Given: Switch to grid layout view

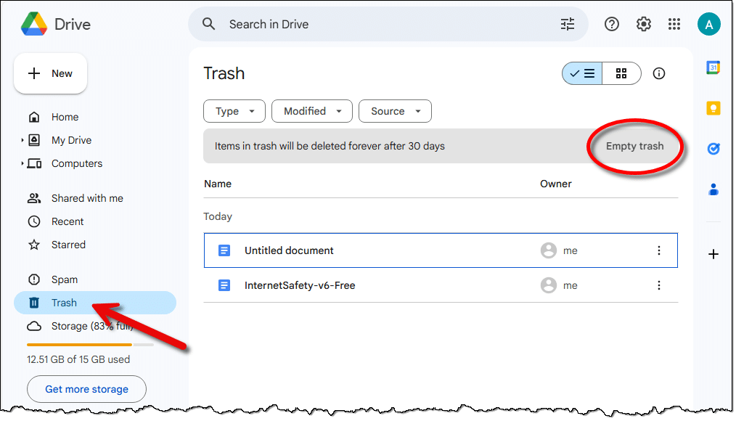Looking at the screenshot, I should click(621, 73).
